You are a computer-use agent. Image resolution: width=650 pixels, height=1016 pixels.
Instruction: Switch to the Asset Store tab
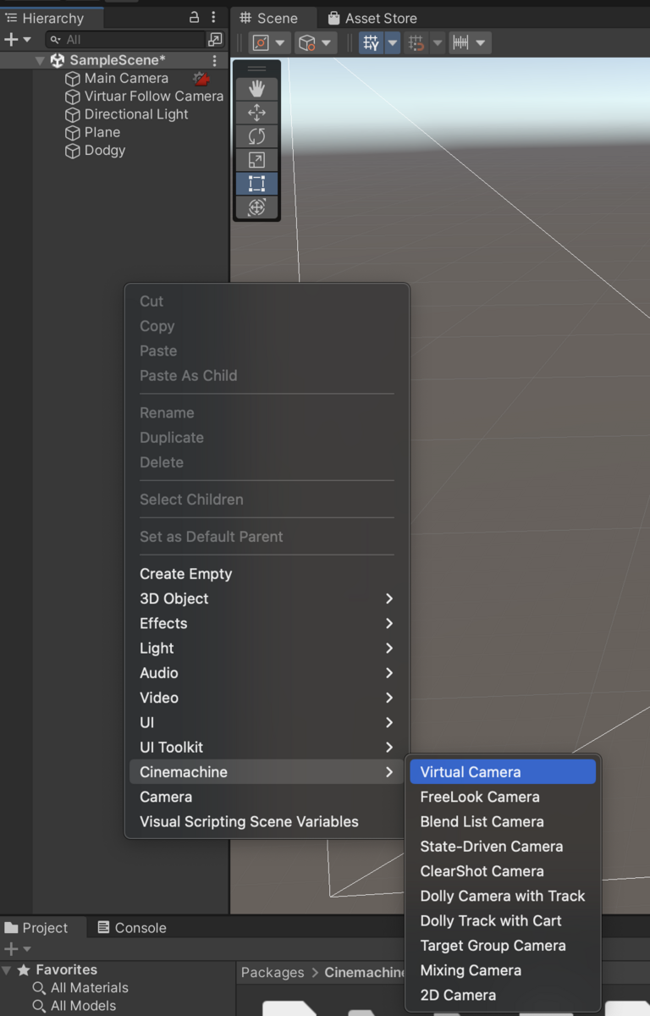point(372,18)
